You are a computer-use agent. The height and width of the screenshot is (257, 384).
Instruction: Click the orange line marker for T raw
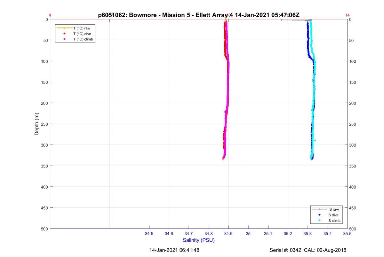click(65, 28)
